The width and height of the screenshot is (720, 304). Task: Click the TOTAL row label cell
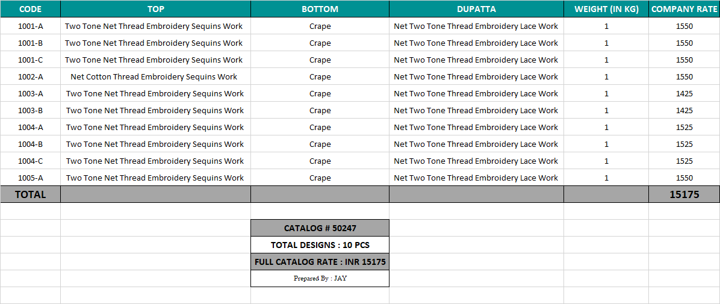[30, 194]
